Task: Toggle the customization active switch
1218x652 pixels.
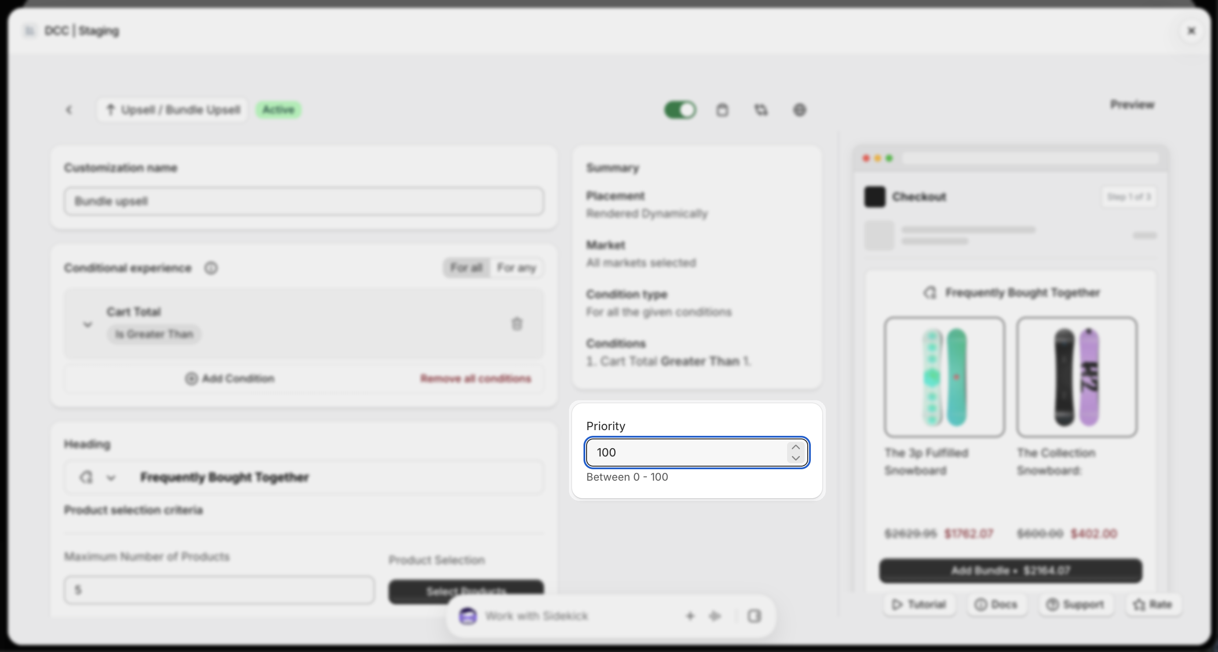Action: tap(680, 110)
